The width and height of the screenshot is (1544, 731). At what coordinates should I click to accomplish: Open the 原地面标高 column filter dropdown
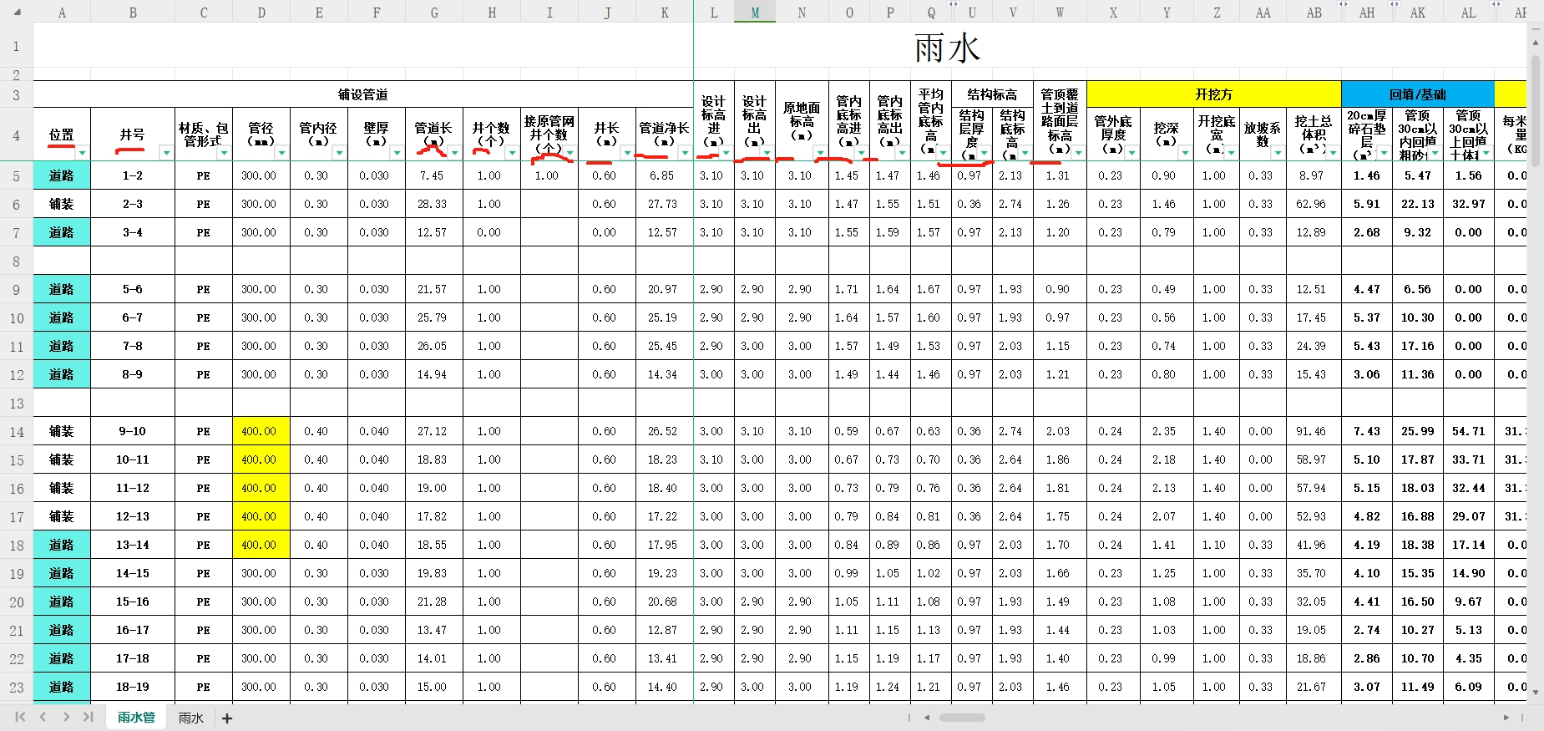(x=820, y=152)
